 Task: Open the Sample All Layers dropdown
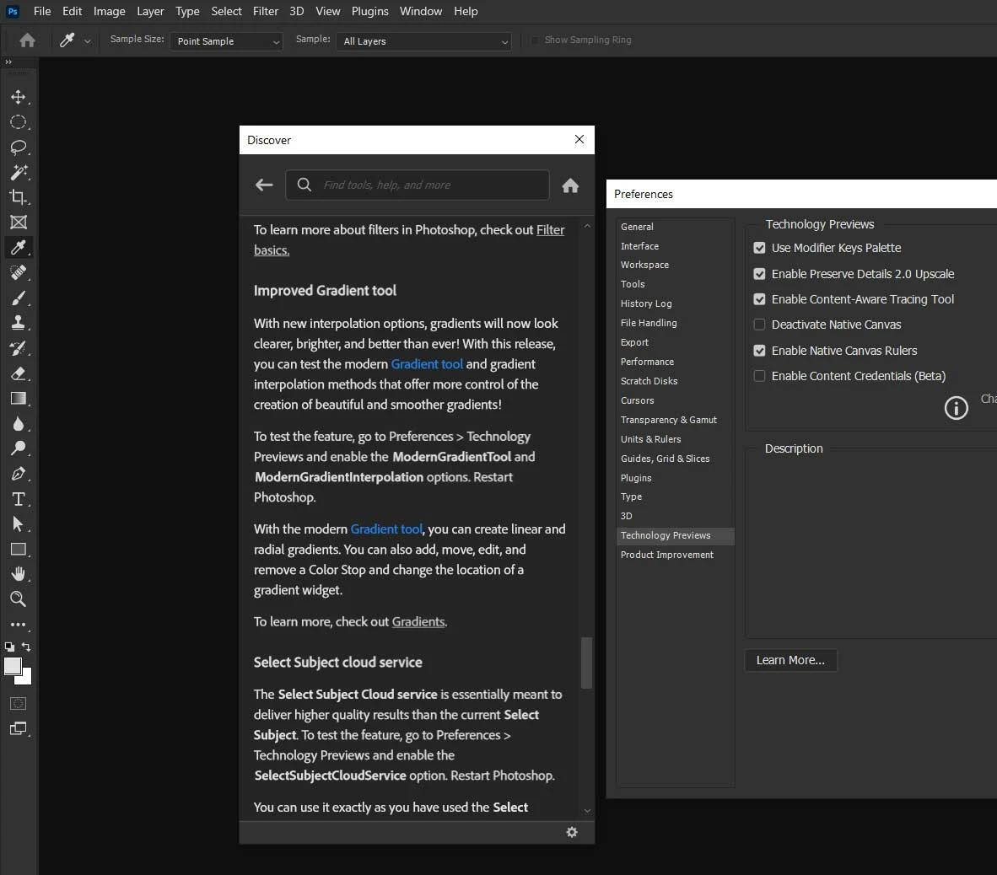pos(424,41)
